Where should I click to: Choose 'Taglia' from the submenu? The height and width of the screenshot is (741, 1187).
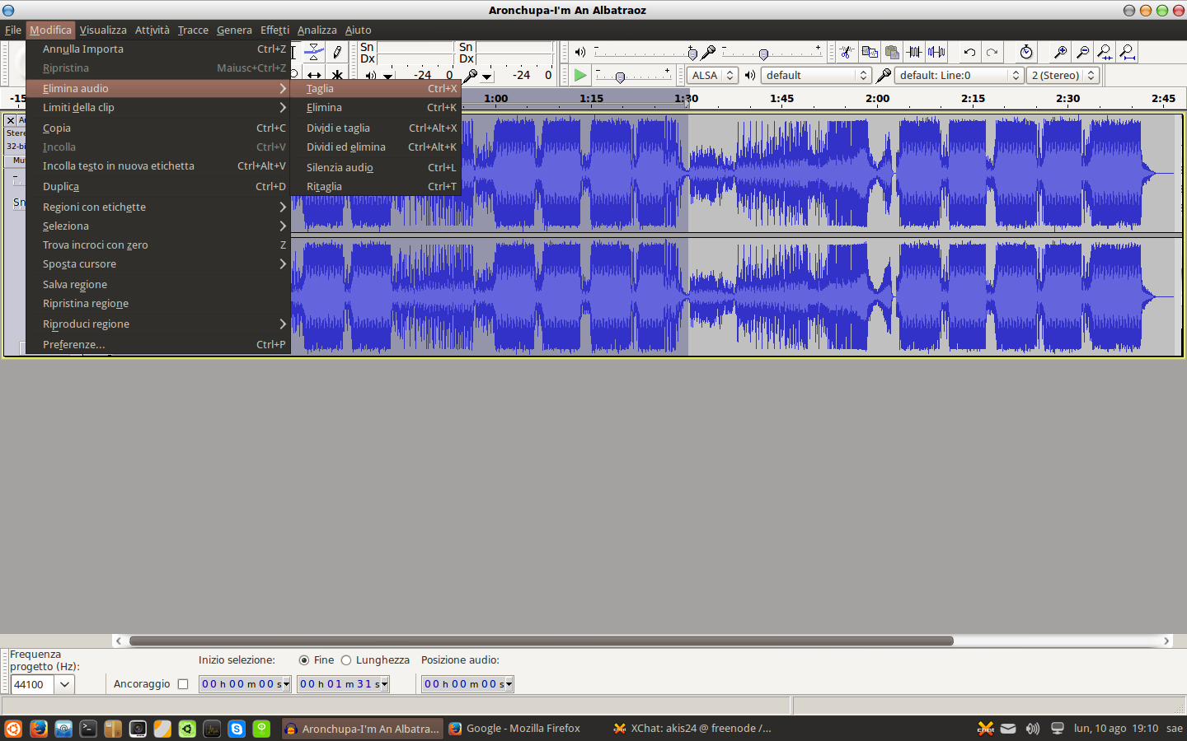pyautogui.click(x=377, y=89)
